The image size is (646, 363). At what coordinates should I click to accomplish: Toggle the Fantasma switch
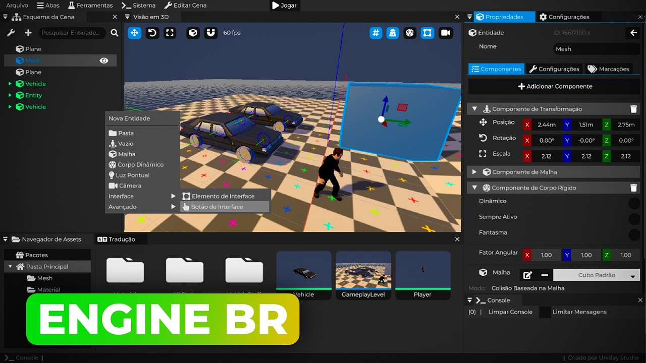tap(634, 234)
